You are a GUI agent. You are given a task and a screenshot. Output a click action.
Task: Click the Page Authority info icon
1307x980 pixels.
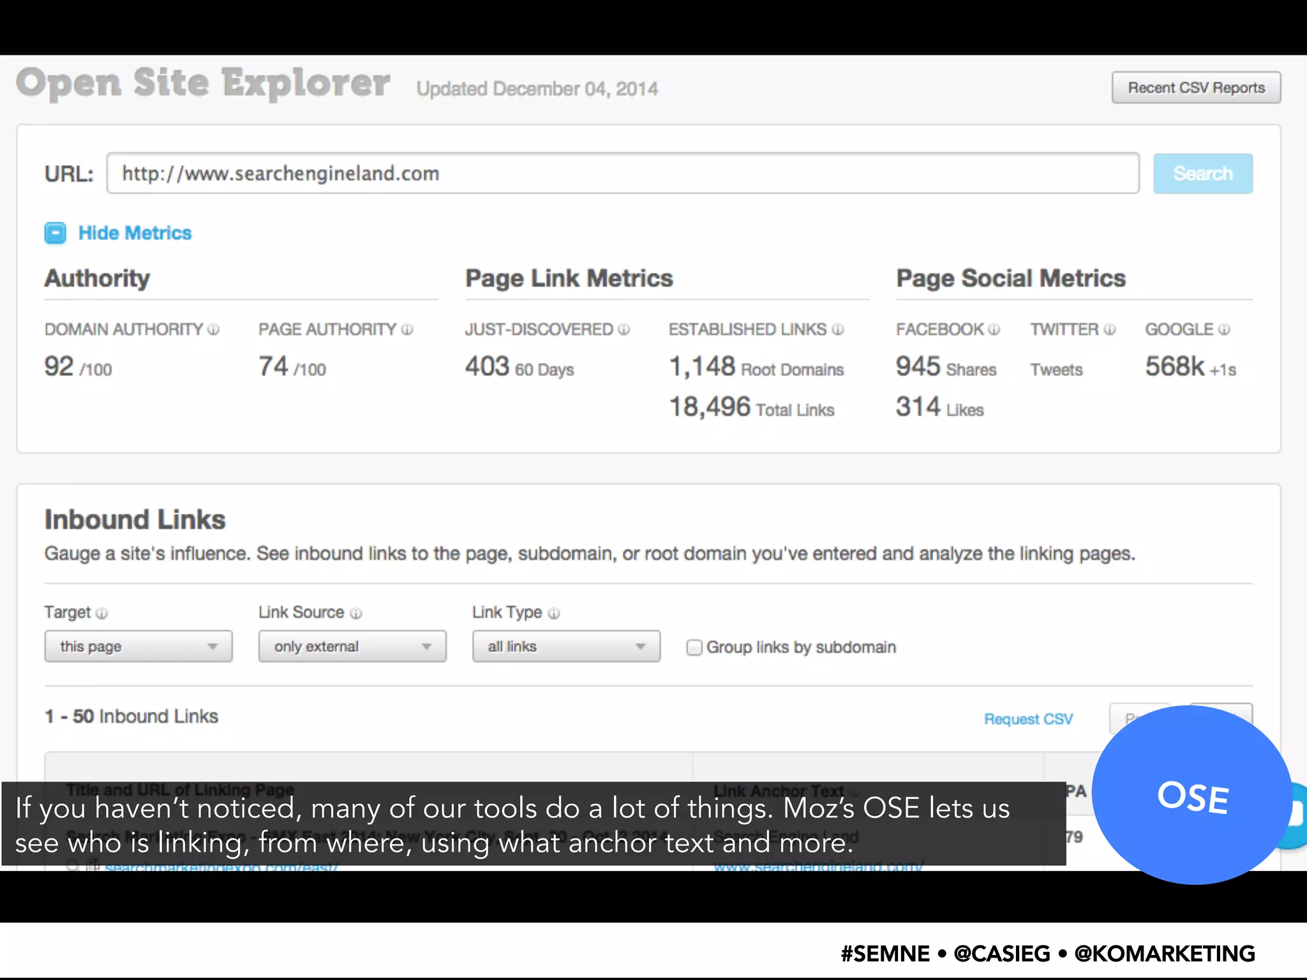407,329
